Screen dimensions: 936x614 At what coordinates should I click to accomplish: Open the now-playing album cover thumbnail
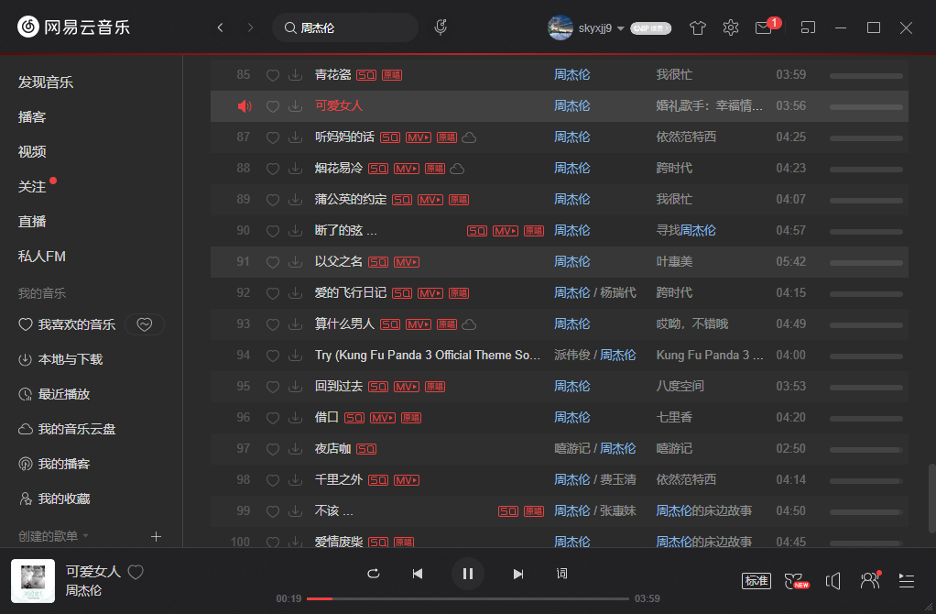click(33, 581)
